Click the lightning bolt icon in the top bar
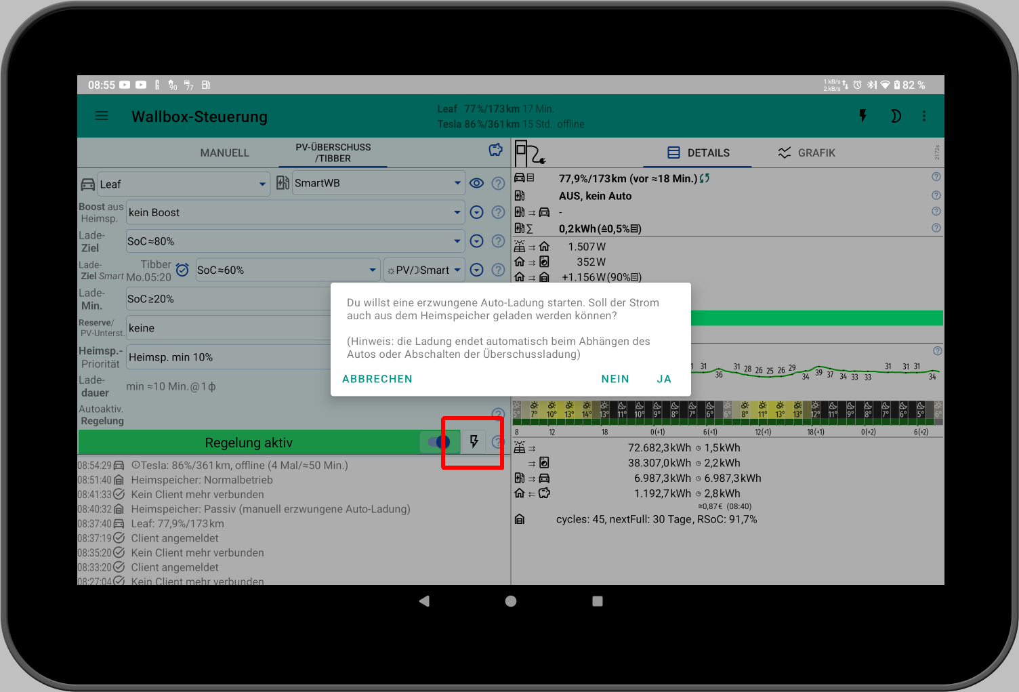Image resolution: width=1019 pixels, height=692 pixels. pyautogui.click(x=862, y=116)
